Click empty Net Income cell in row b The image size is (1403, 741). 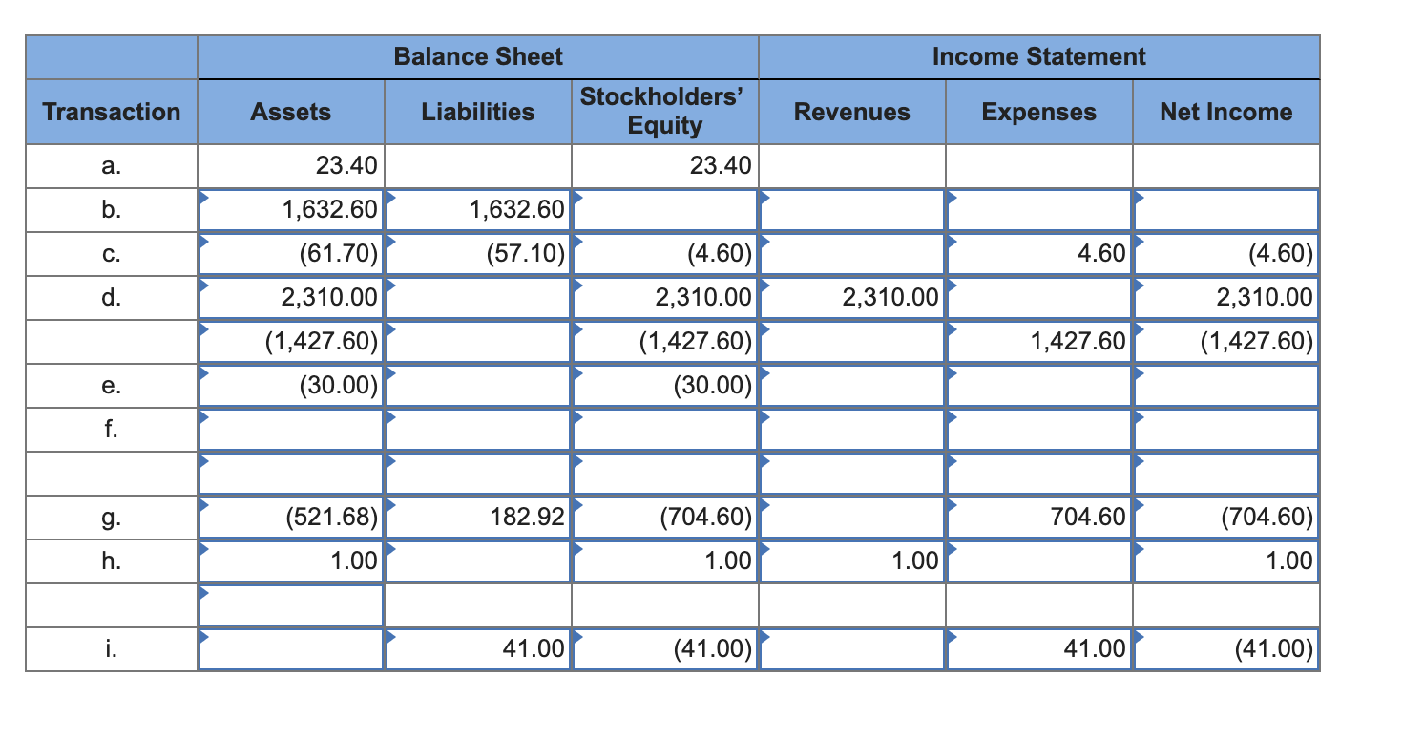click(1225, 209)
